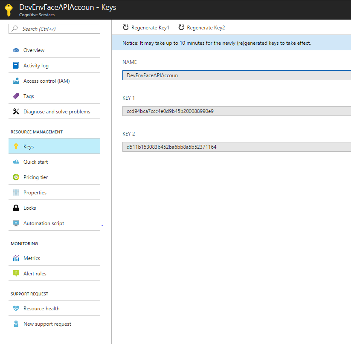Click the Cognitive Services subtitle
The height and width of the screenshot is (344, 351).
coord(37,15)
